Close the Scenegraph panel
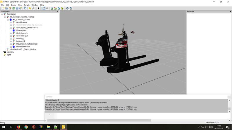 tap(57, 12)
